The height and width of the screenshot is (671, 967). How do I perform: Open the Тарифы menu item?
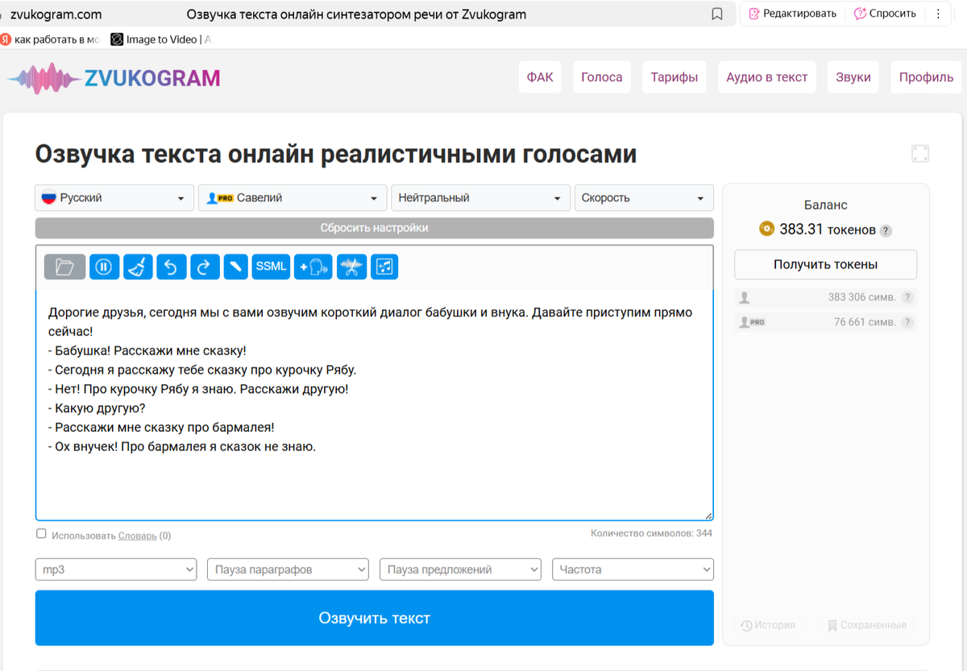click(674, 77)
